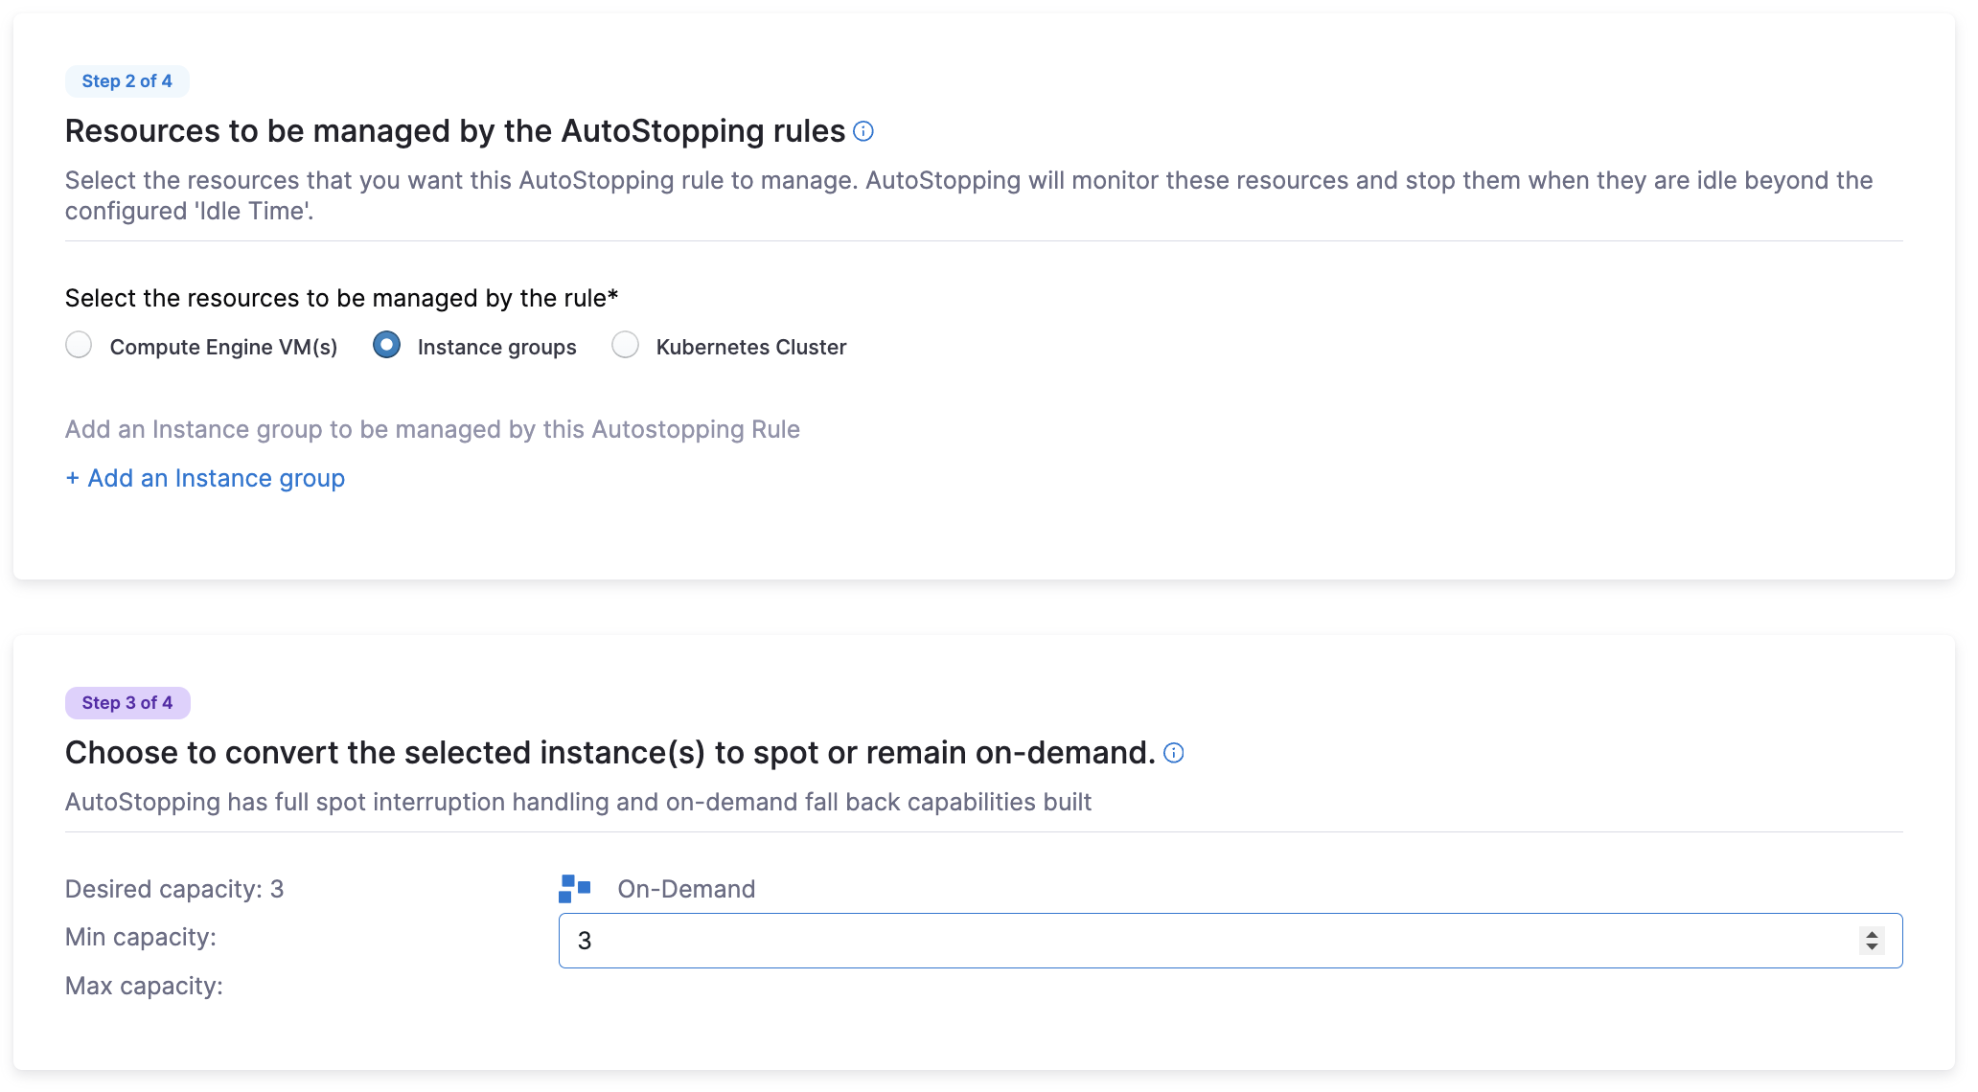The height and width of the screenshot is (1092, 1978).
Task: Click the Max capacity label
Action: [x=144, y=986]
